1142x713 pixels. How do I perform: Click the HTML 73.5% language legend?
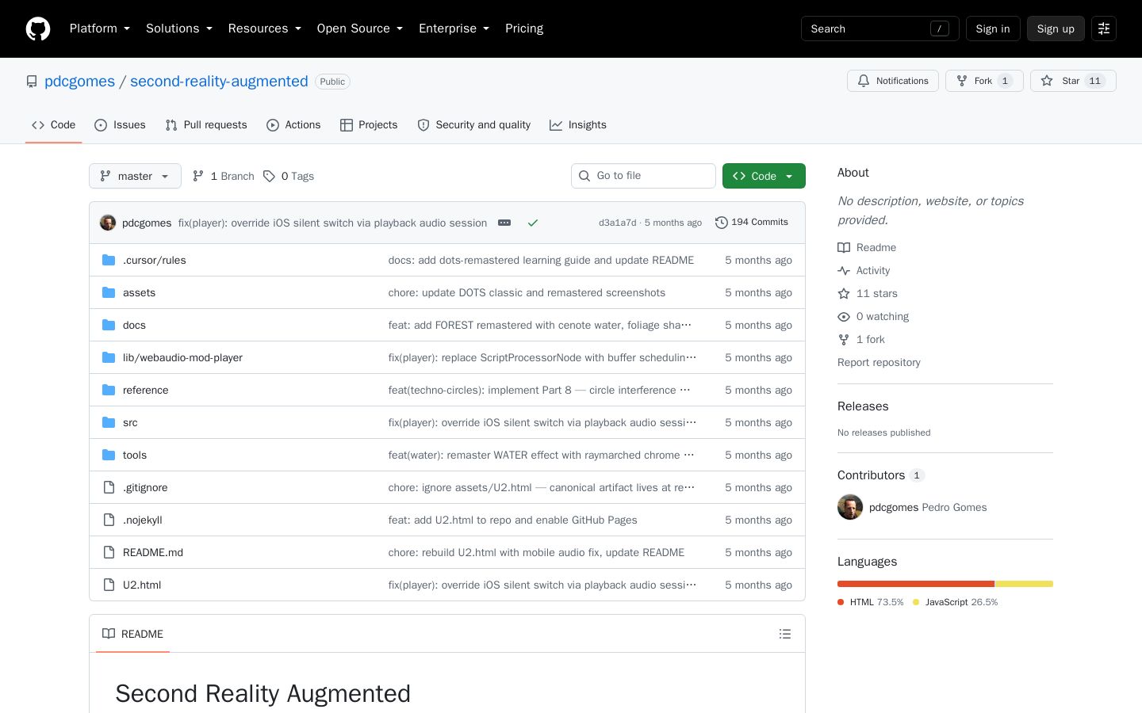tap(871, 602)
